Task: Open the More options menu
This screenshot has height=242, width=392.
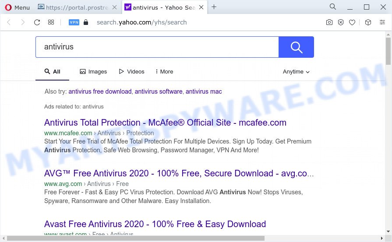Action: [165, 72]
